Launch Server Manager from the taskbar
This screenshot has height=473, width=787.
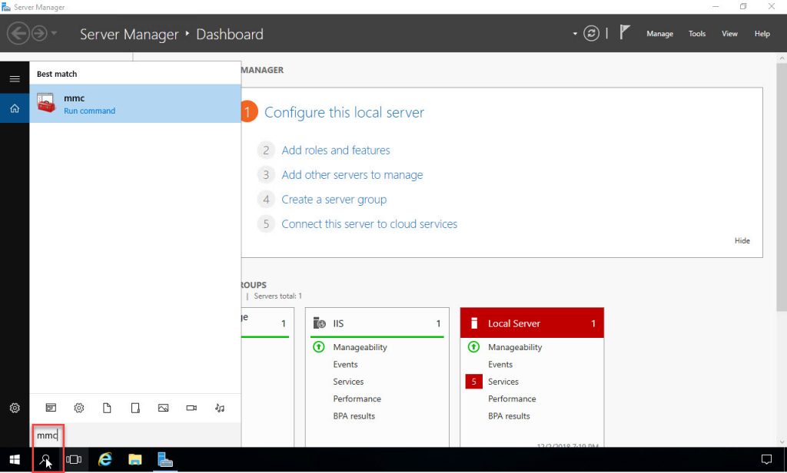click(x=164, y=459)
